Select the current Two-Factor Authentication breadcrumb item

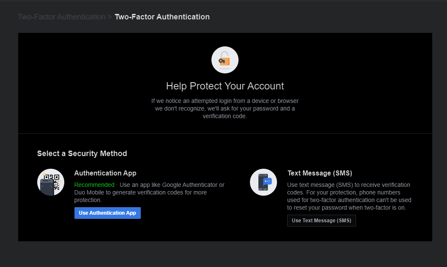click(x=162, y=16)
